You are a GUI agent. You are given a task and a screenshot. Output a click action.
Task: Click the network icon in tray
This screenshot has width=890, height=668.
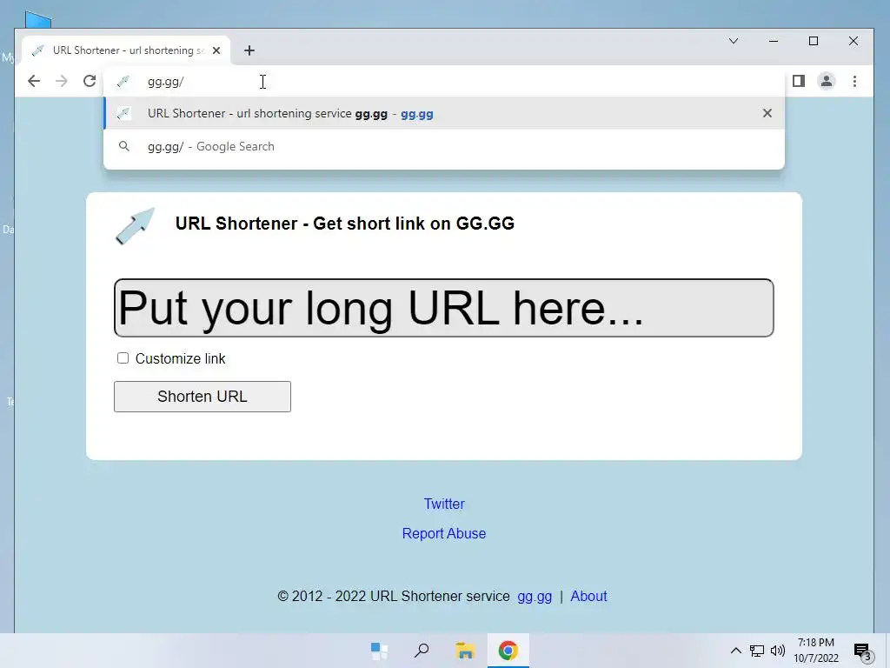pos(757,651)
